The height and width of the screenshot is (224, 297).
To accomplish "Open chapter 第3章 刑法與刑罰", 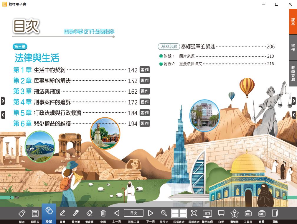I will click(75, 91).
